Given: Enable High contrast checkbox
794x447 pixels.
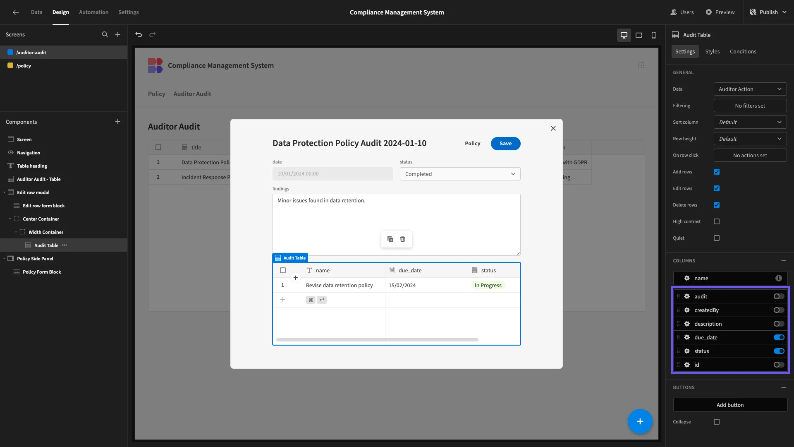Looking at the screenshot, I should (717, 221).
